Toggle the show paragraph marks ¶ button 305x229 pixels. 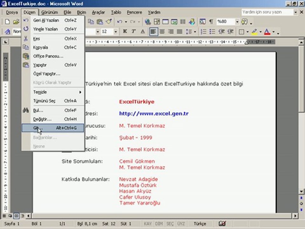pyautogui.click(x=211, y=22)
